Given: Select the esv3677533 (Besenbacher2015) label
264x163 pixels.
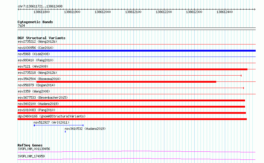Looking at the screenshot, I should (43, 98).
